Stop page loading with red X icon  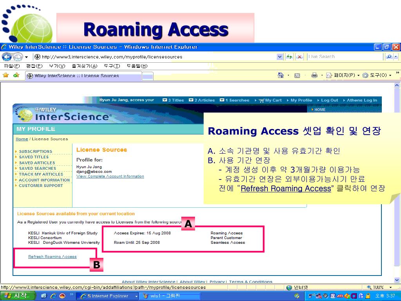click(x=300, y=57)
